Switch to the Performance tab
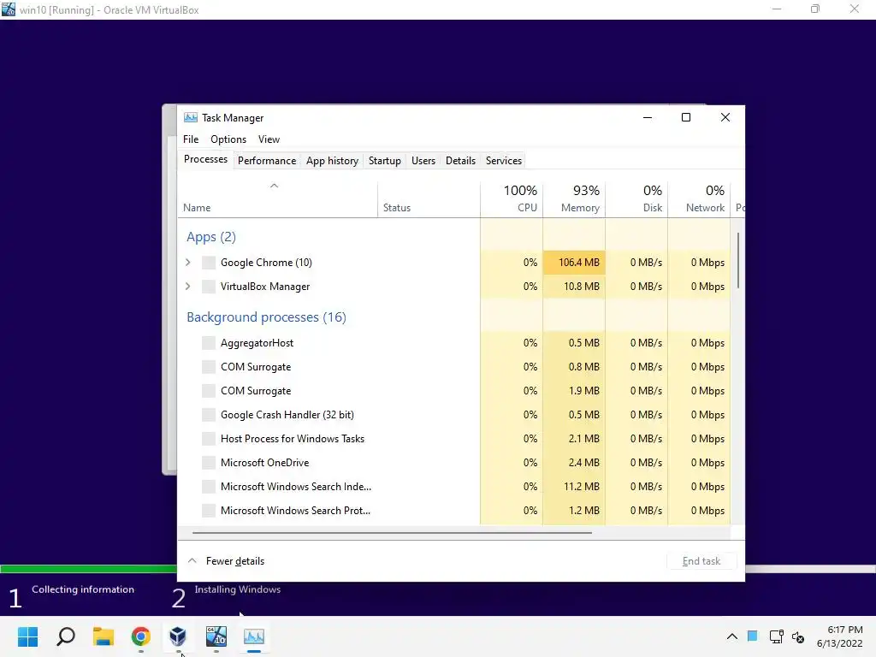This screenshot has width=876, height=657. point(267,161)
